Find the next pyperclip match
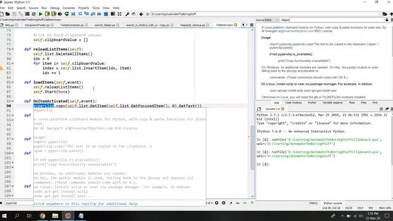 pos(224,203)
